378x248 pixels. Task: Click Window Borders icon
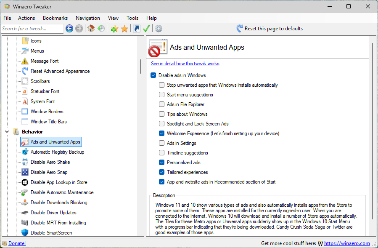click(x=25, y=112)
